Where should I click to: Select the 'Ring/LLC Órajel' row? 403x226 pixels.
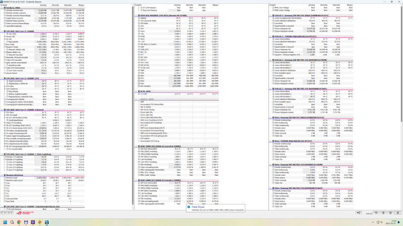[x=43, y=47]
